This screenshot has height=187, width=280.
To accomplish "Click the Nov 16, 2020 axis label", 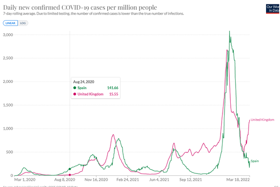I will click(x=96, y=179).
